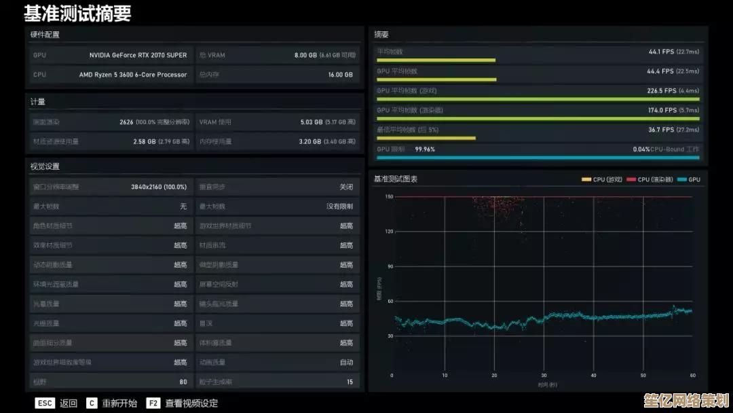This screenshot has height=413, width=733.
Task: Click the blue GPU legend marker
Action: [x=682, y=179]
